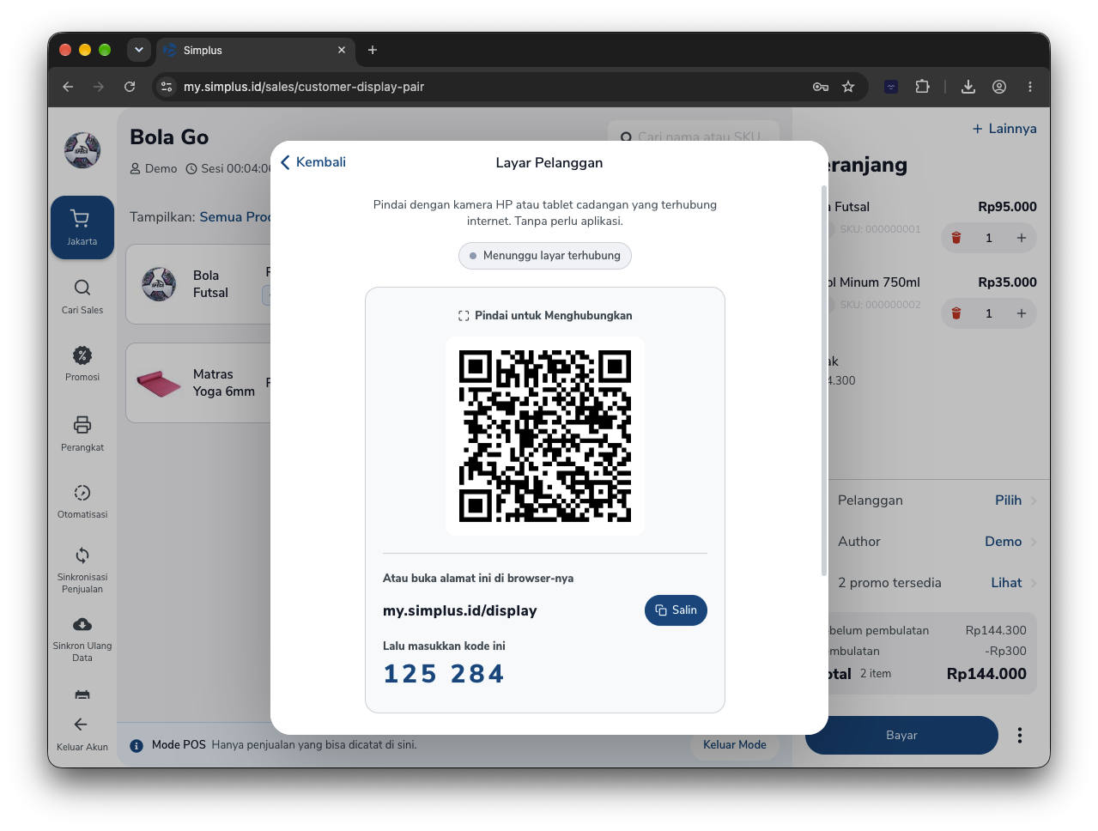Viewport: 1098px width, 831px height.
Task: Click the Mode POS info icon
Action: [x=136, y=746]
